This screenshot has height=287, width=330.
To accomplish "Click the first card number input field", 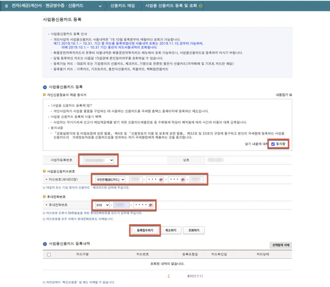I will coord(136,180).
